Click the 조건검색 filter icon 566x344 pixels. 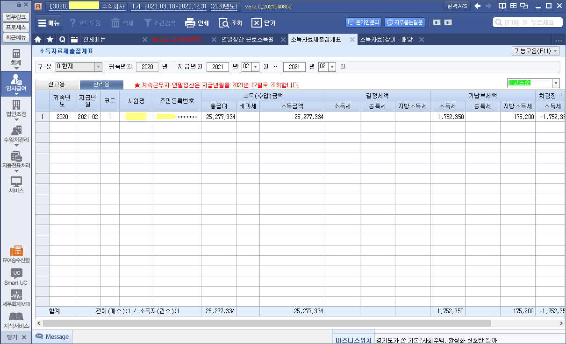(159, 23)
